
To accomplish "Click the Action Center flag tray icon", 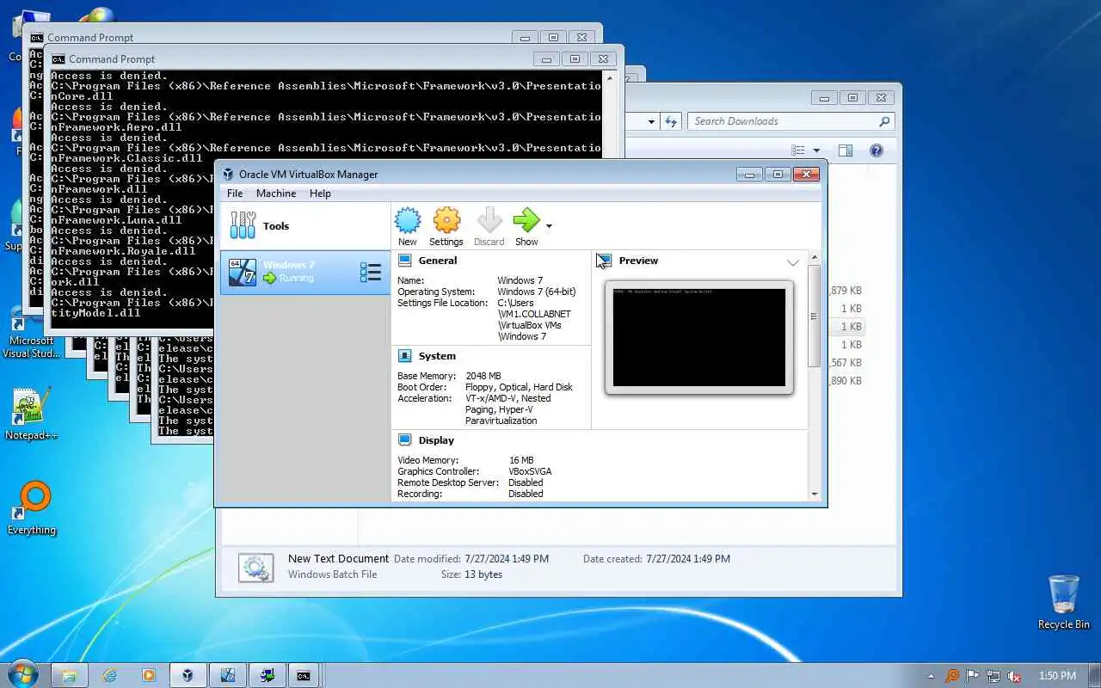I will pyautogui.click(x=973, y=676).
